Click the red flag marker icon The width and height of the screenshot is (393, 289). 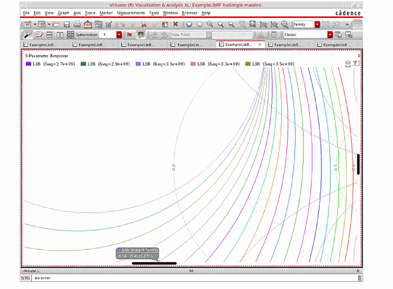pyautogui.click(x=130, y=35)
